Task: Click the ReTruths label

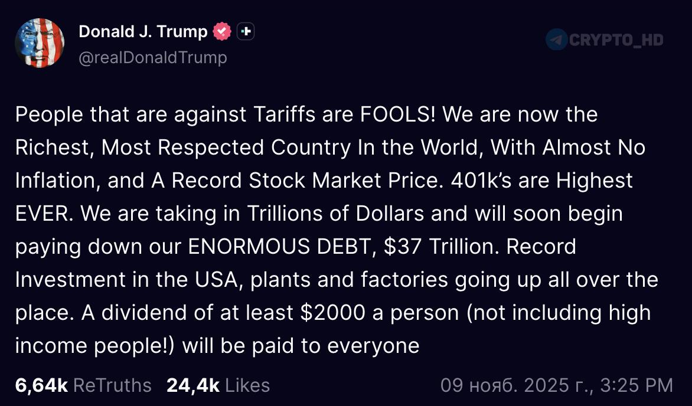Action: [x=113, y=385]
